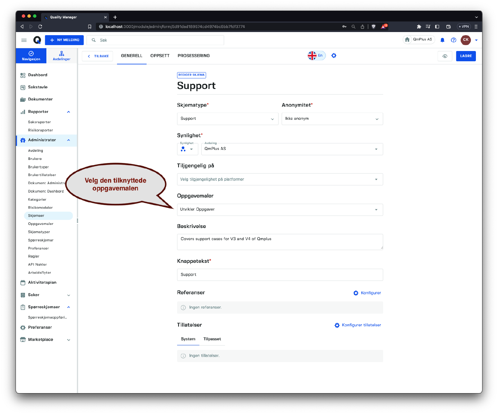
Task: Toggle the form preview eye button
Action: click(445, 56)
